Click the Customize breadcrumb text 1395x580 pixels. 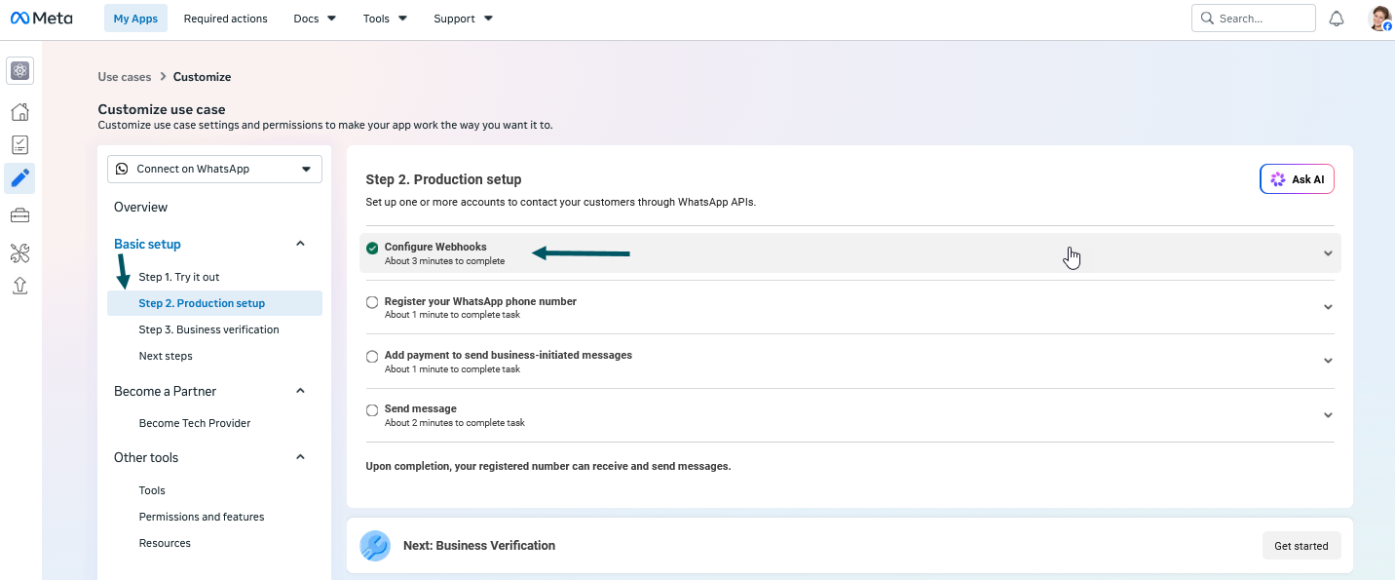(203, 77)
